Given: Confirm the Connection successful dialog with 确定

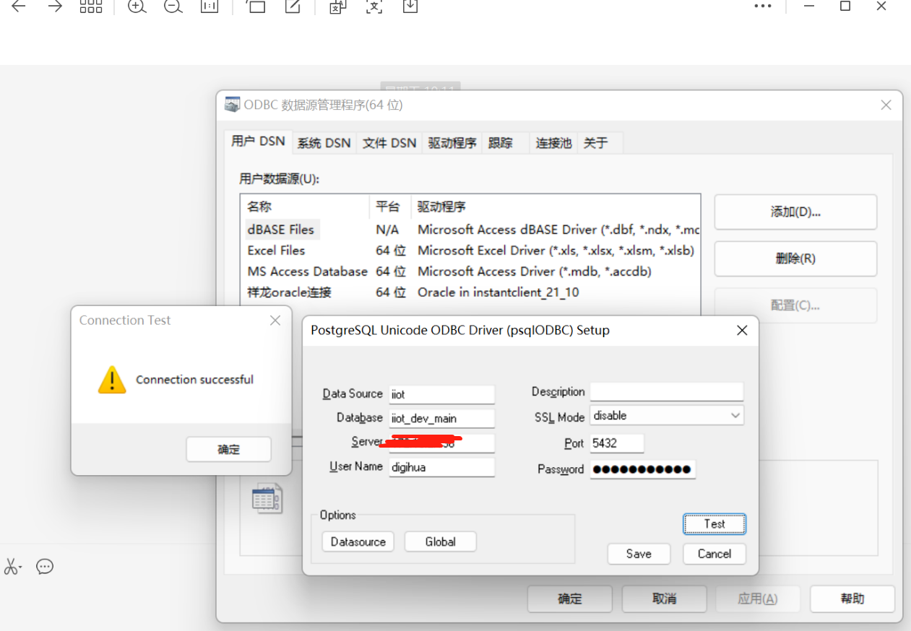Looking at the screenshot, I should (228, 449).
